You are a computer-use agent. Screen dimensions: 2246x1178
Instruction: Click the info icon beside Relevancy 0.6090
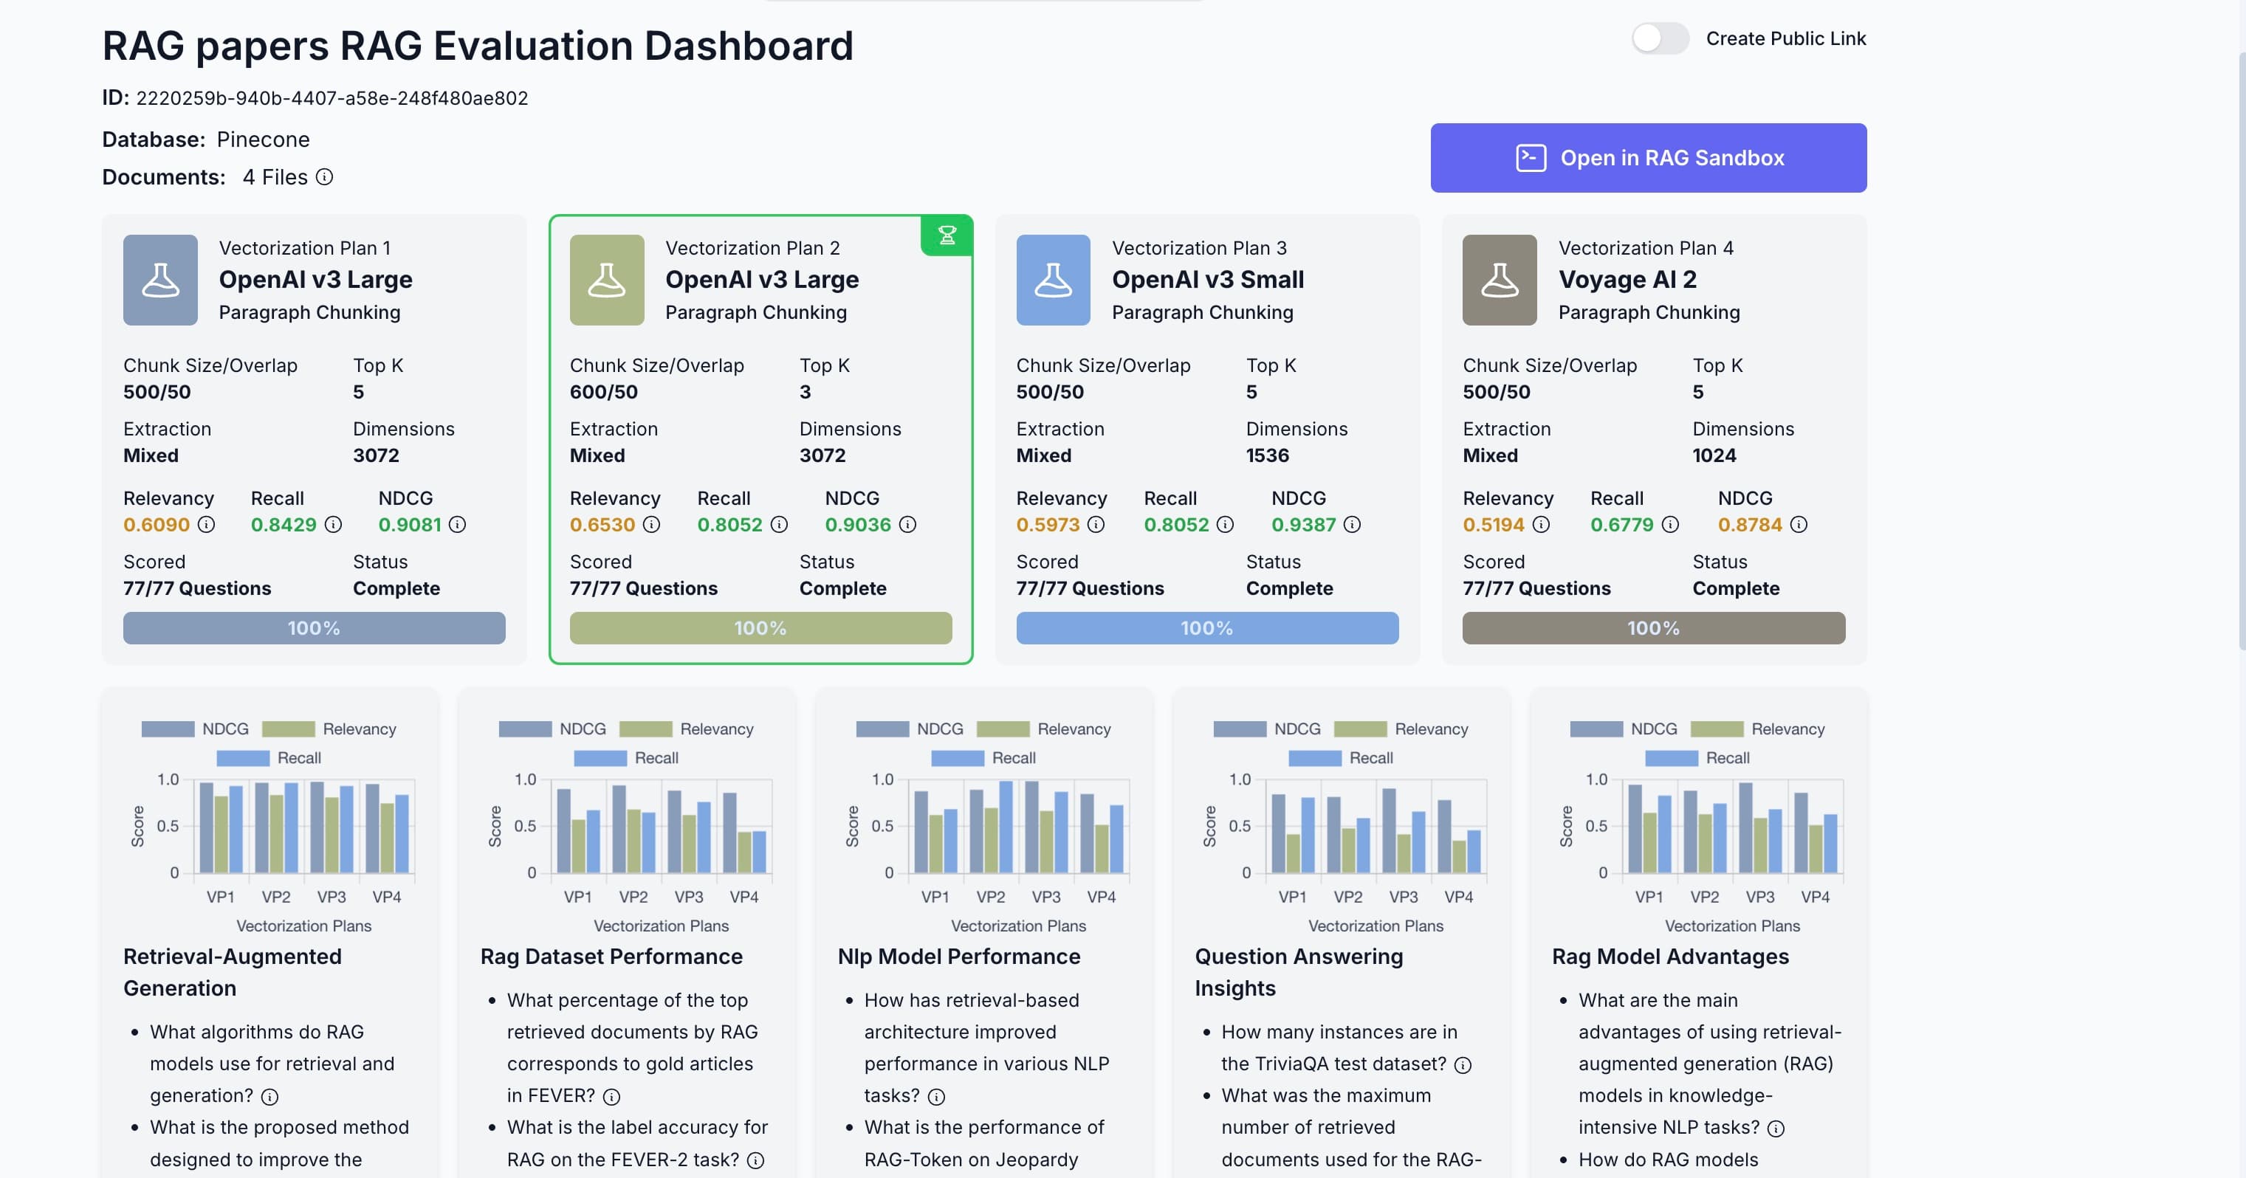pos(206,526)
